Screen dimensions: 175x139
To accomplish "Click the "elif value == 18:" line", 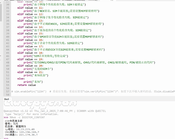I will [x=30, y=53].
